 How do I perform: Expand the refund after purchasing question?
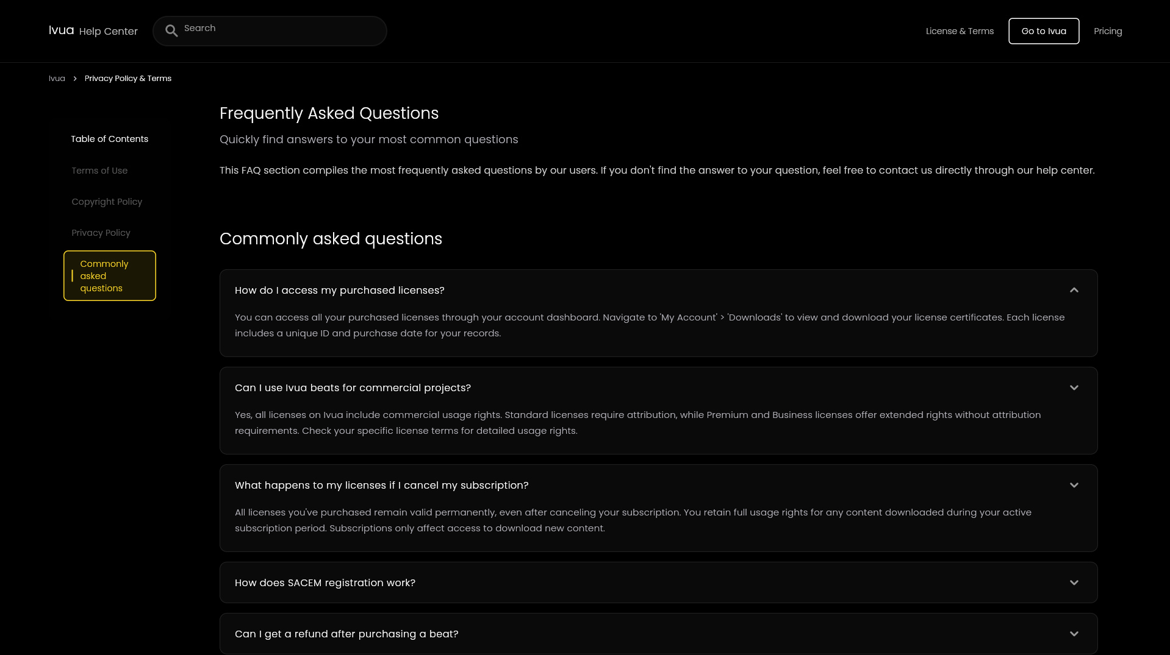click(x=658, y=634)
